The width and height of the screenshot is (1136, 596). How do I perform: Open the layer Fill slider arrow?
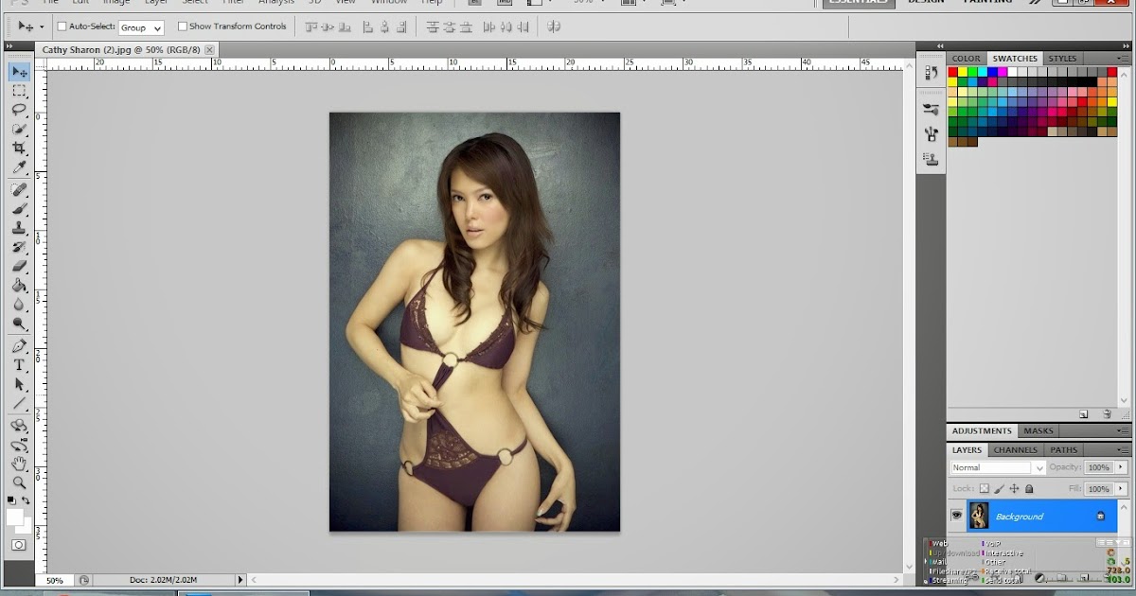tap(1122, 489)
